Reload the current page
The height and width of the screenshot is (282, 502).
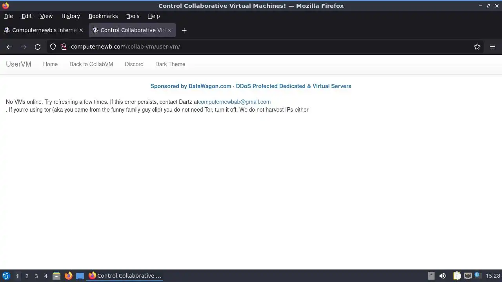(38, 47)
